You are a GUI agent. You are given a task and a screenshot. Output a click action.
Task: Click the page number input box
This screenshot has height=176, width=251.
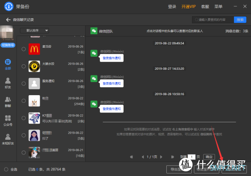coord(192,157)
